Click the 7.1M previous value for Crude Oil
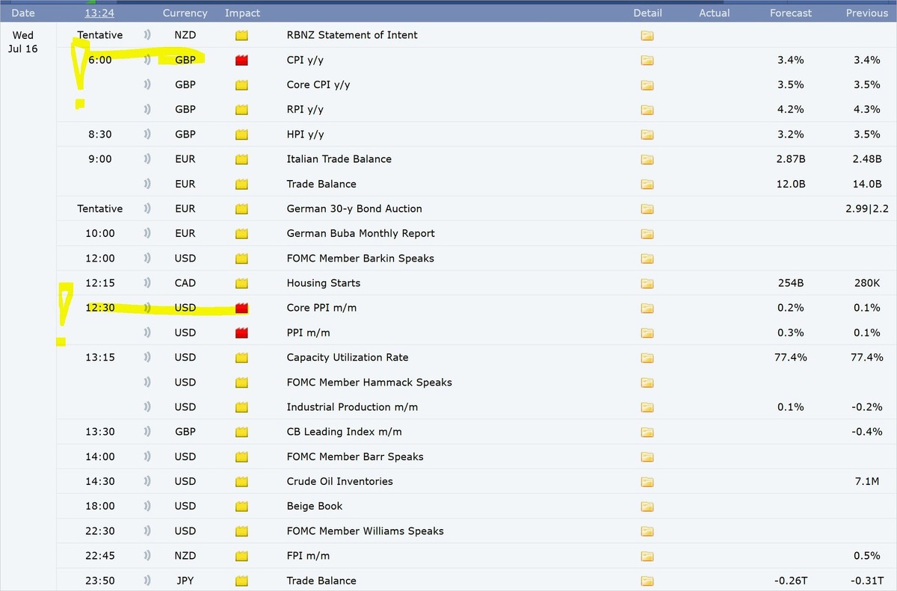The image size is (897, 591). pyautogui.click(x=867, y=481)
